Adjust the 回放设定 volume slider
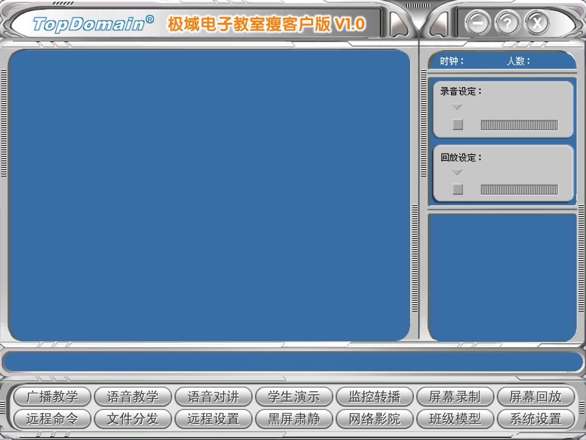This screenshot has height=440, width=586. (x=519, y=190)
